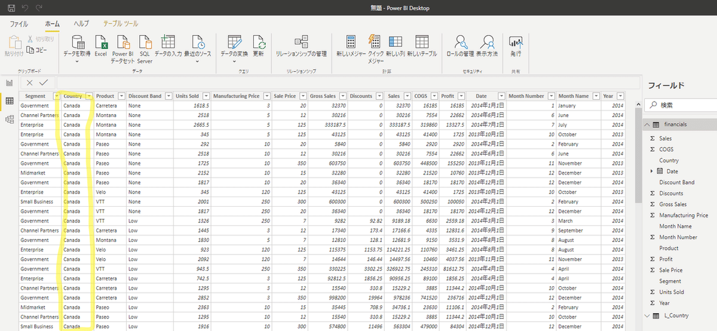717x331 pixels.
Task: Open Month Name column filter dropdown
Action: [x=596, y=96]
